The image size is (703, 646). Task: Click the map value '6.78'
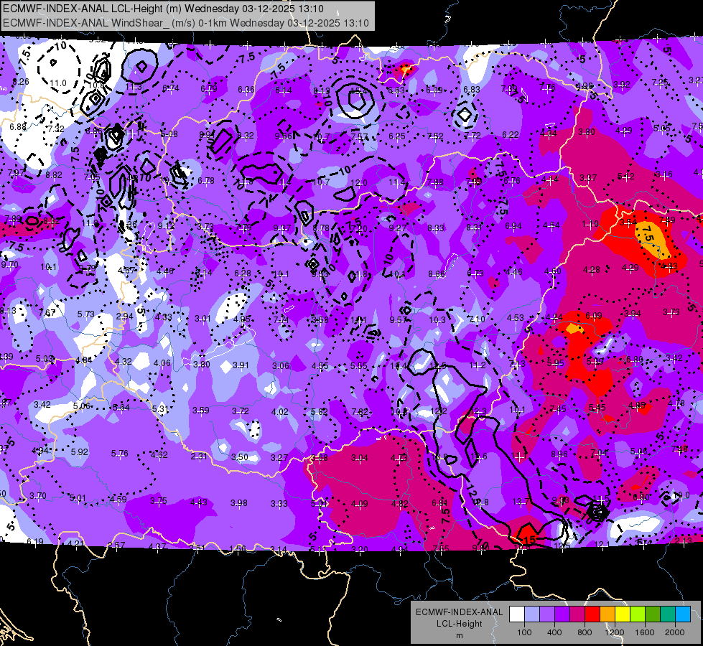[206, 180]
